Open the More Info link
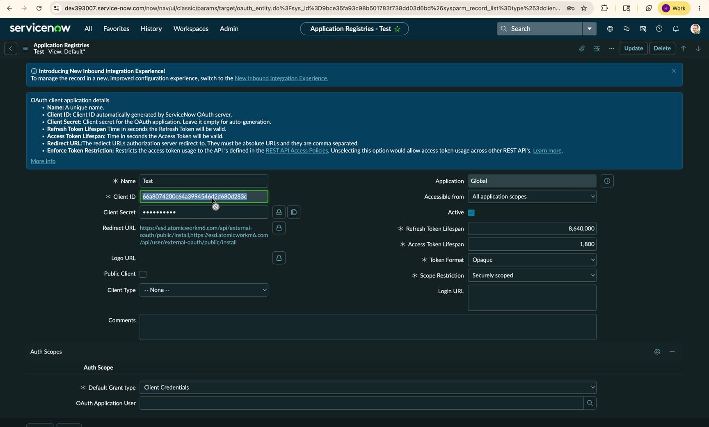The height and width of the screenshot is (427, 709). point(43,161)
